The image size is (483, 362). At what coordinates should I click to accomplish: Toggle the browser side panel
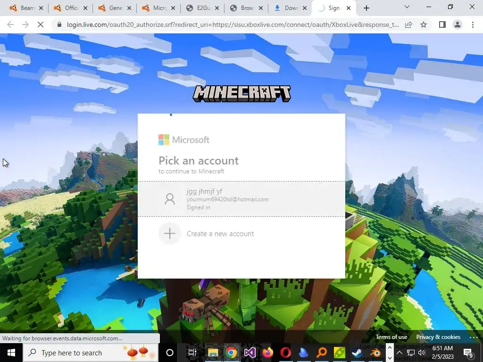442,25
